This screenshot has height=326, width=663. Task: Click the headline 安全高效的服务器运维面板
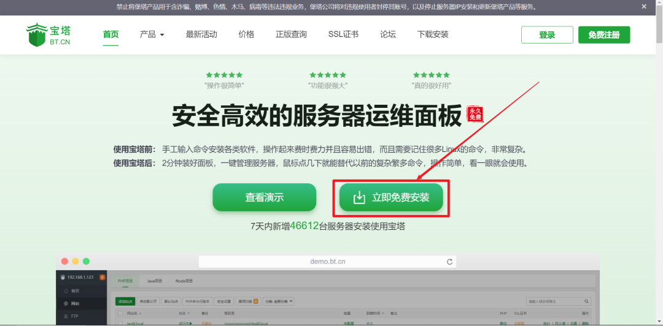[x=317, y=115]
